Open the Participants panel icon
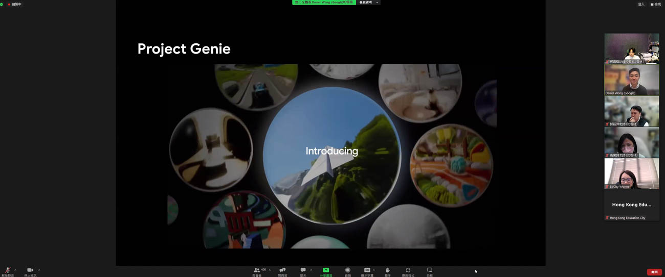This screenshot has height=277, width=665. [257, 270]
